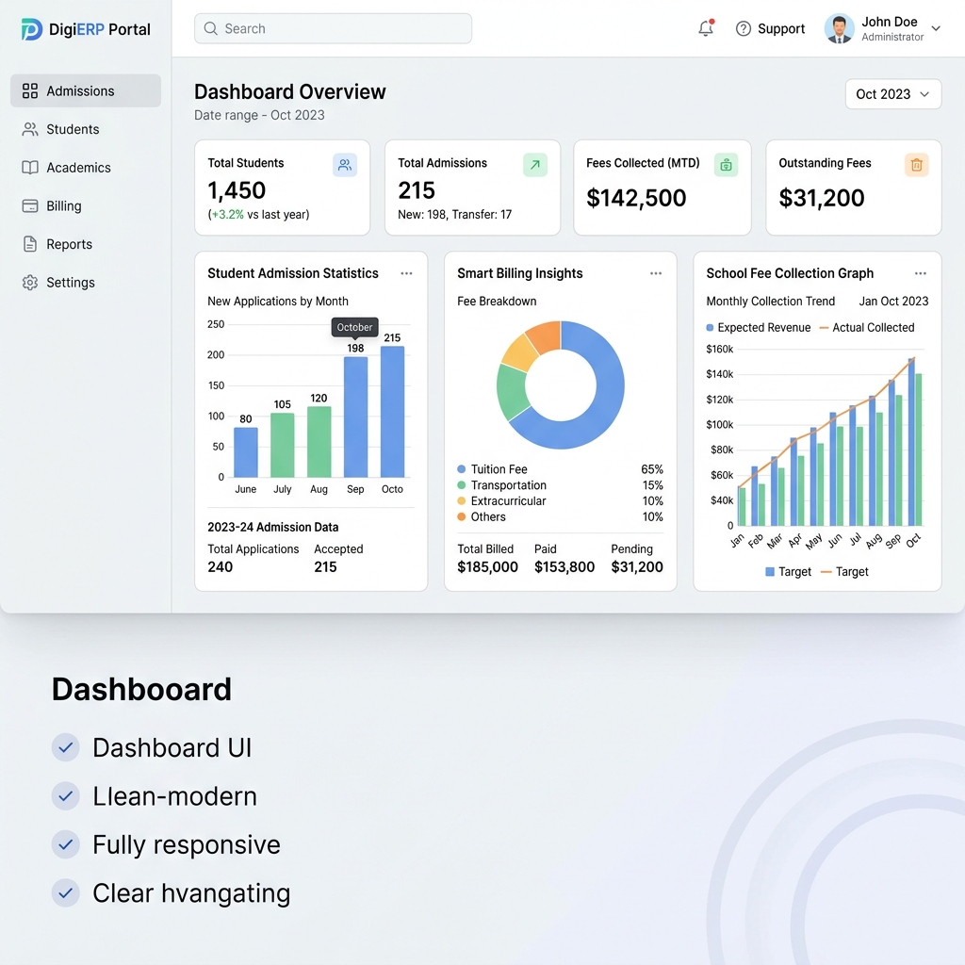
Task: Click John Doe's profile avatar
Action: [840, 29]
